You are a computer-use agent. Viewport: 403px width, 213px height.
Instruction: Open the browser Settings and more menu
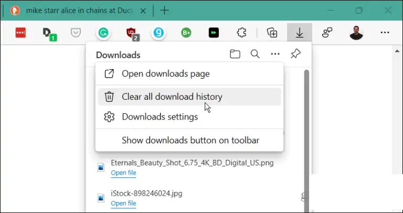pos(385,33)
